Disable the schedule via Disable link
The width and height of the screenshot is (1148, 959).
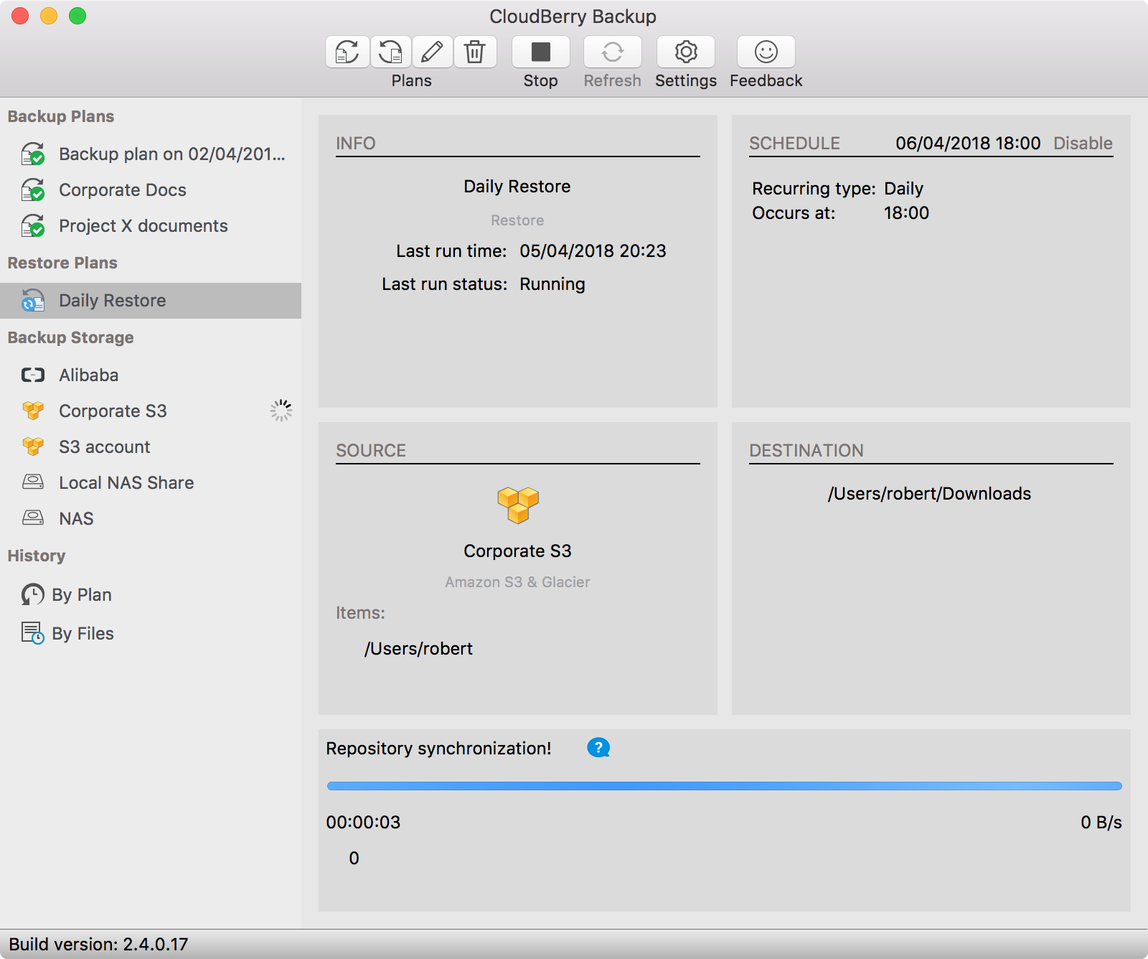1083,143
